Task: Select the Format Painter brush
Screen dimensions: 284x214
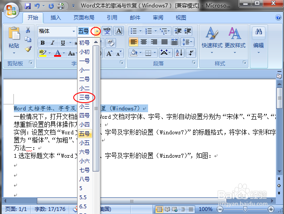Action: 28,49
